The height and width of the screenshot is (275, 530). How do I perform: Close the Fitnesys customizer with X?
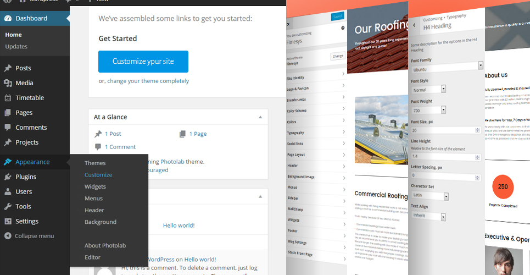click(x=288, y=24)
